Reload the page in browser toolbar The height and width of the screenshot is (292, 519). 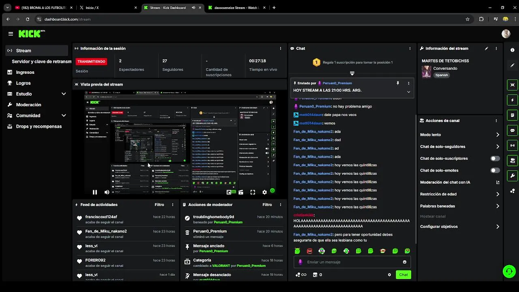(28, 19)
